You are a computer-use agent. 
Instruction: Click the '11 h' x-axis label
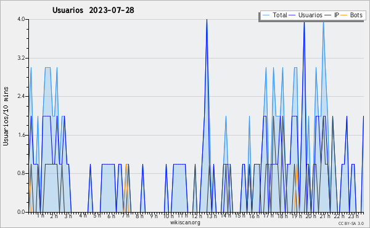[183, 216]
